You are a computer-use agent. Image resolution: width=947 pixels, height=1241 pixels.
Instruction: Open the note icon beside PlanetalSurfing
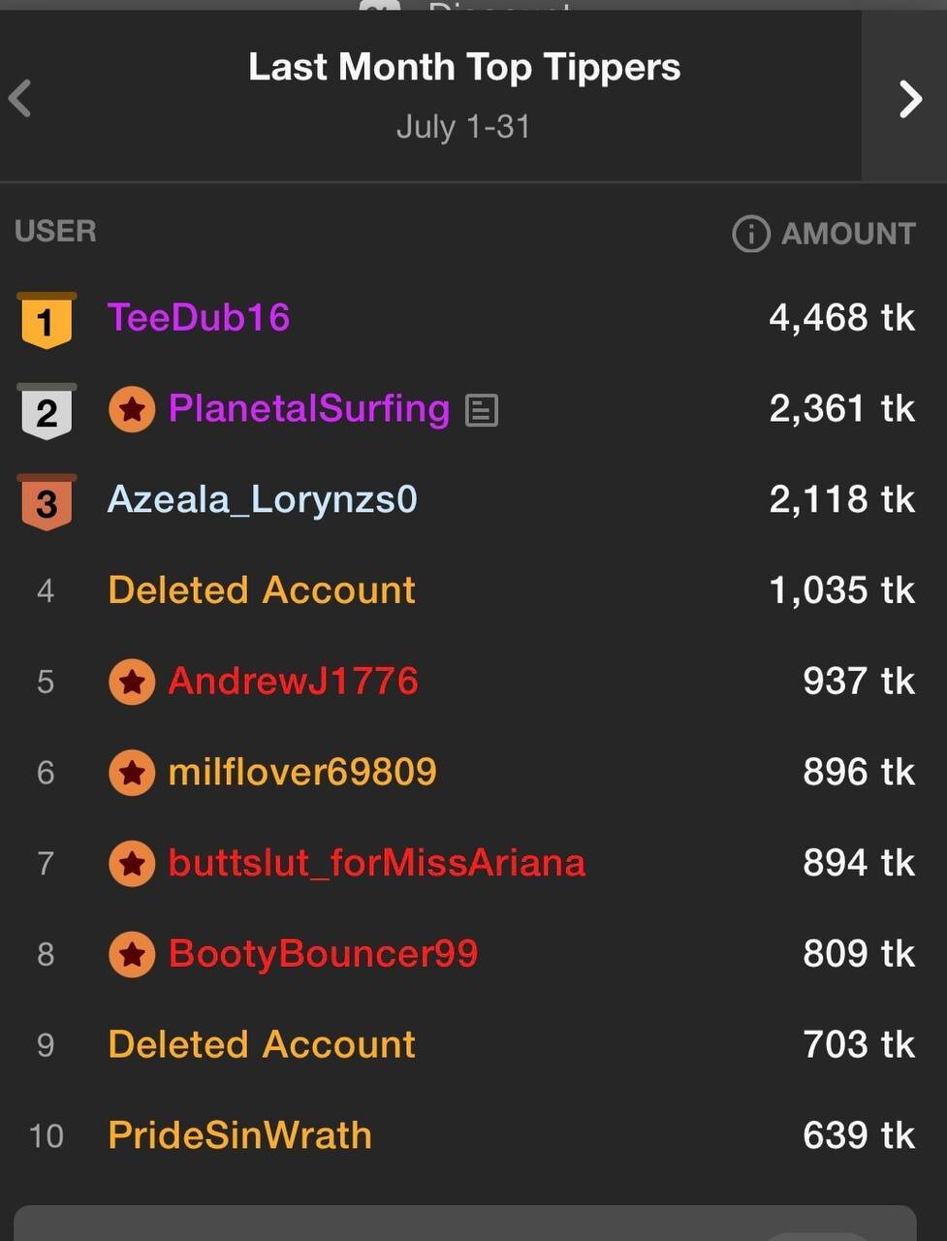pos(482,410)
